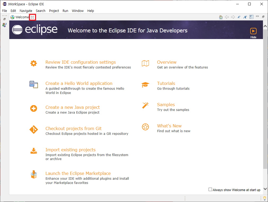Image resolution: width=268 pixels, height=202 pixels.
Task: Click the welcome banner title text
Action: [x=128, y=31]
